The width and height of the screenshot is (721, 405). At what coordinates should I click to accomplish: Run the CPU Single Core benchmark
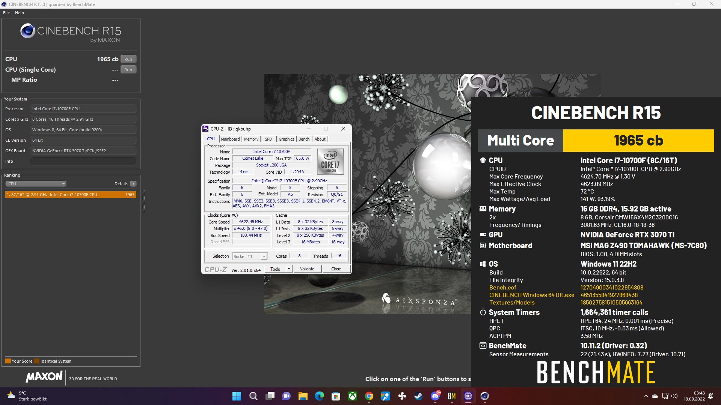tap(128, 70)
